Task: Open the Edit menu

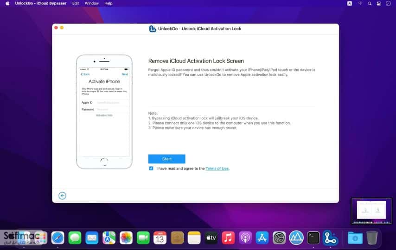Action: pyautogui.click(x=76, y=3)
